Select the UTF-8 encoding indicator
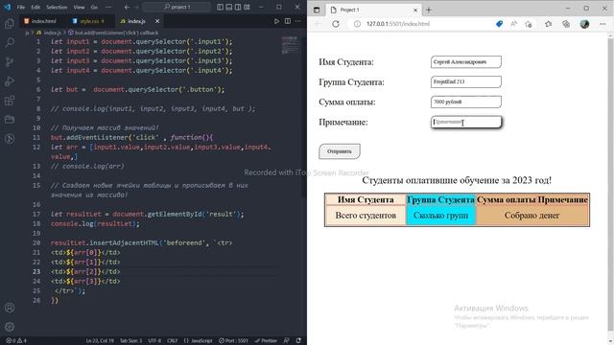614x345 pixels. coord(154,341)
